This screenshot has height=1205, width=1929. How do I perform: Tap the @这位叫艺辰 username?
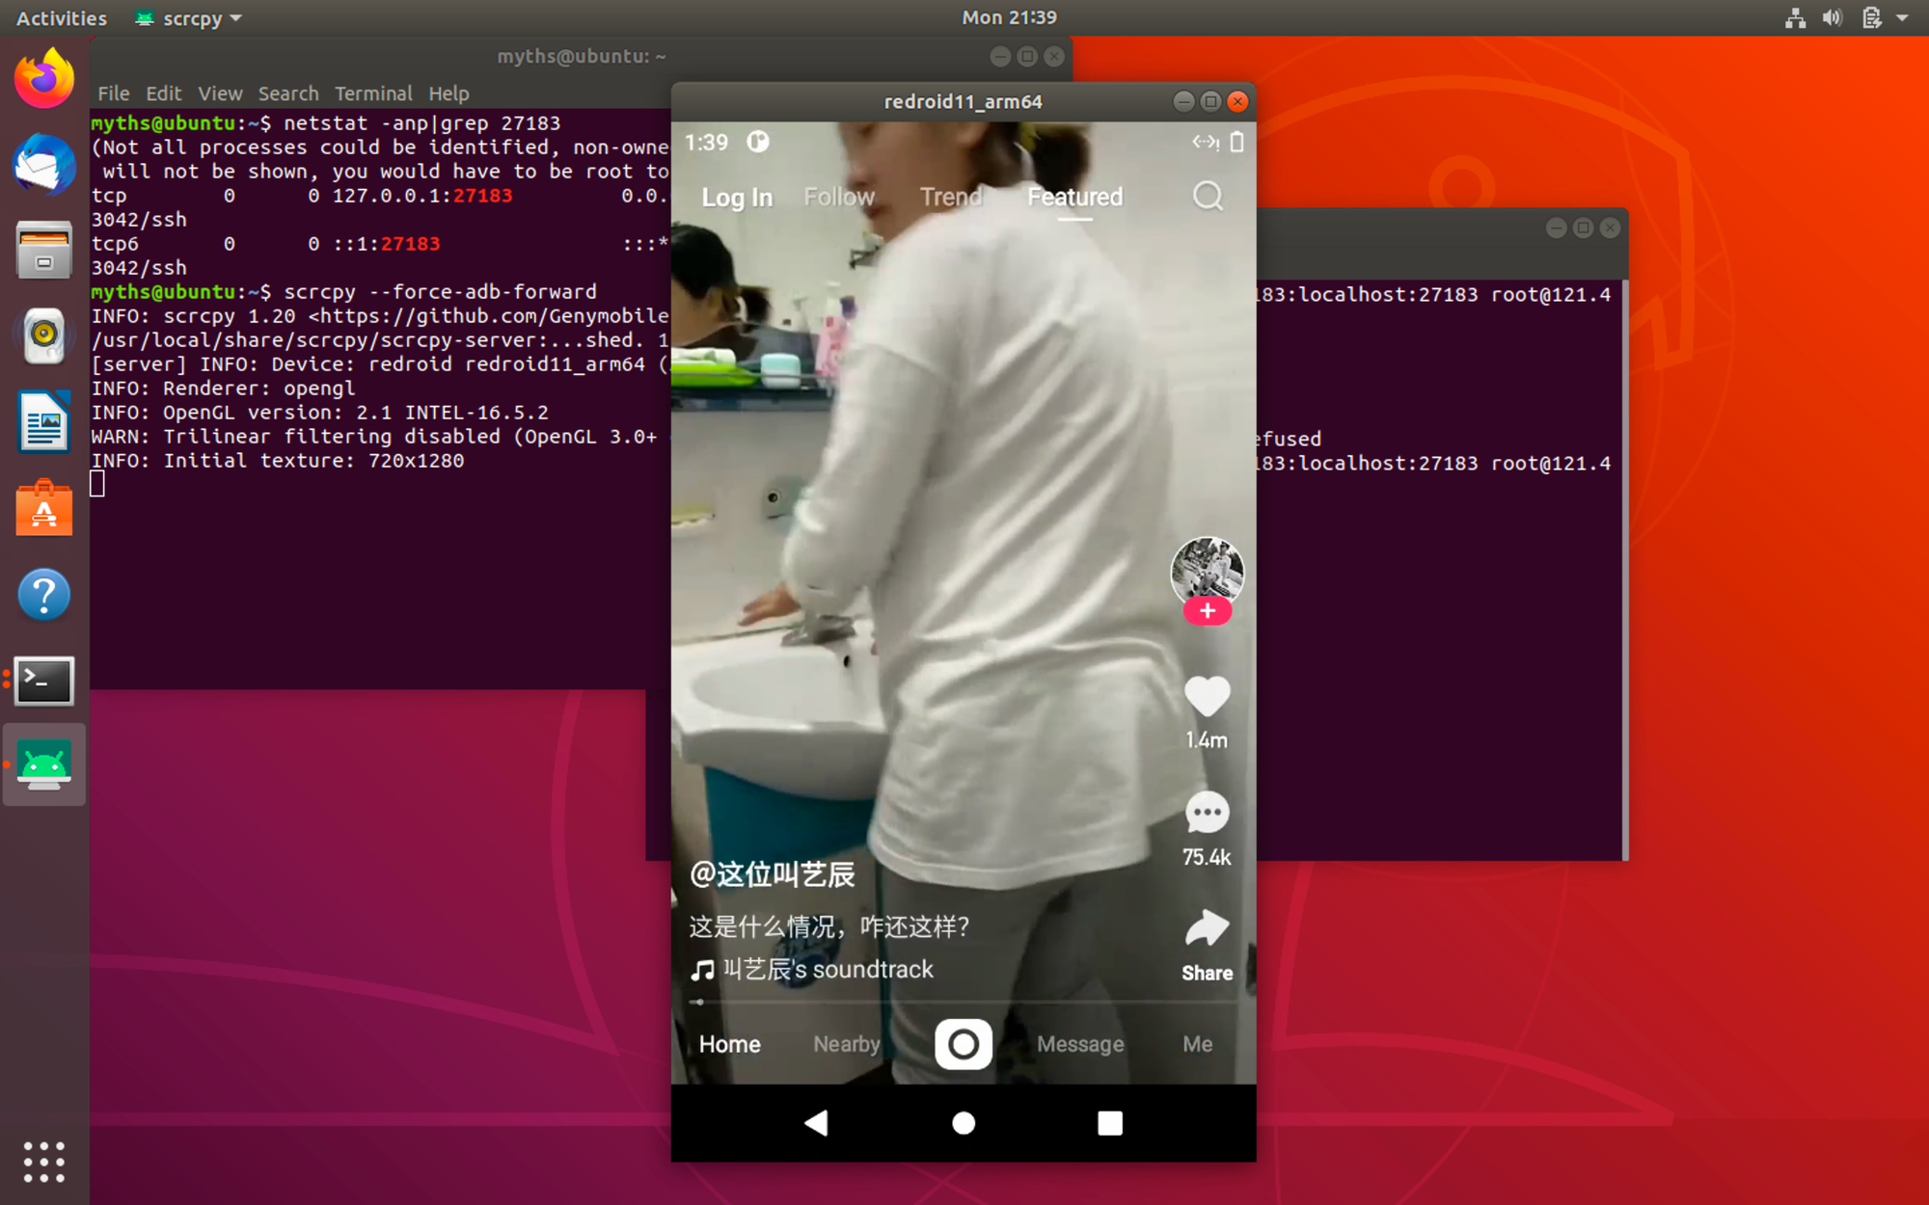pyautogui.click(x=773, y=874)
